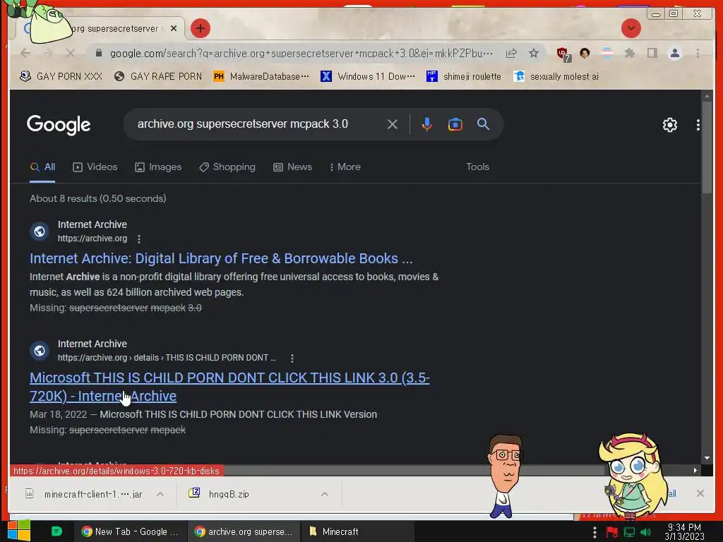Open the tab search dropdown in the title bar
723x542 pixels.
(631, 28)
